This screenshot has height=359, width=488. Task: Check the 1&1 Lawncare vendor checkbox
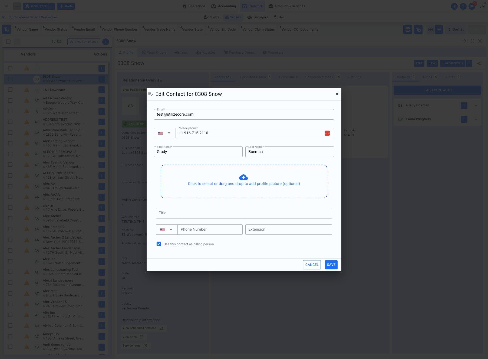10,90
